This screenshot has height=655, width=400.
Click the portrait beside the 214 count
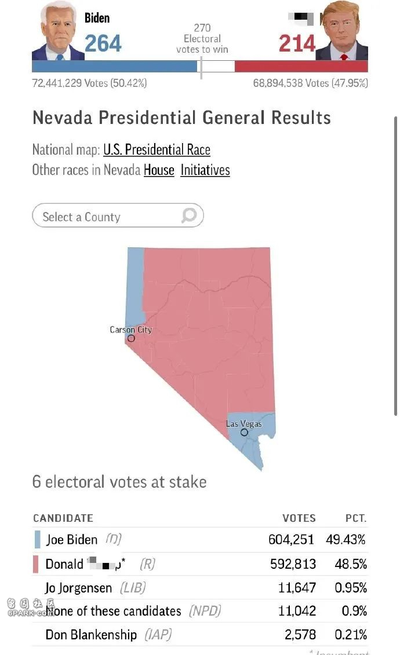click(343, 32)
